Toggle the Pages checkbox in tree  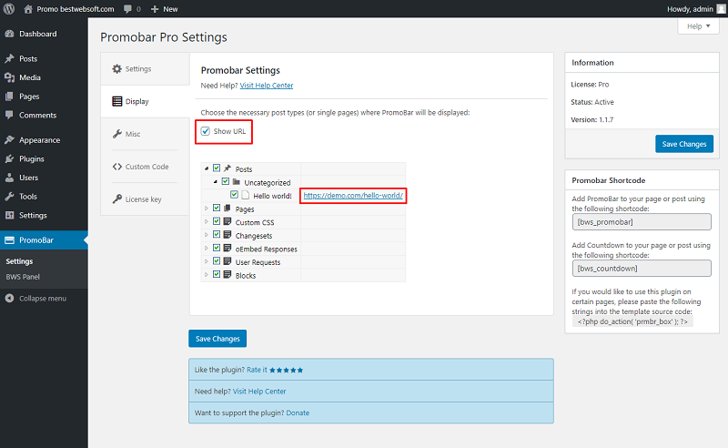(x=217, y=209)
